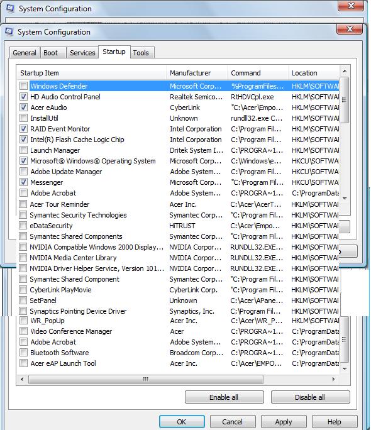Click the down arrow of the lower vertical scrollbar

tap(345, 369)
